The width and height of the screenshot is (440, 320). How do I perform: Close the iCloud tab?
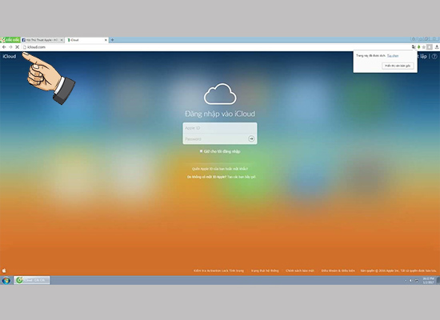[x=106, y=40]
